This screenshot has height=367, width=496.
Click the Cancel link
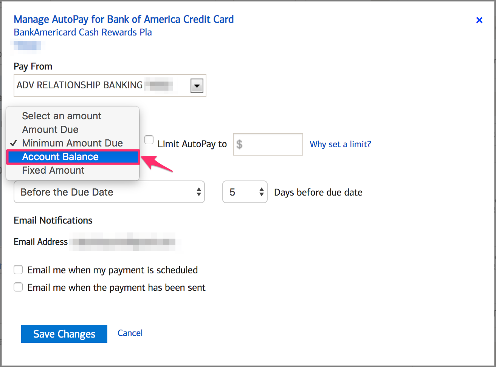[130, 333]
